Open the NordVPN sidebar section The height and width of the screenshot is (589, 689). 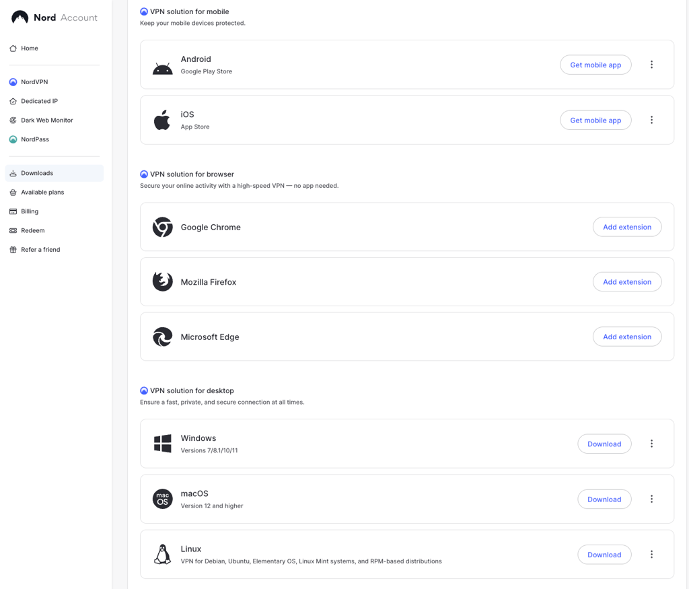pyautogui.click(x=55, y=82)
